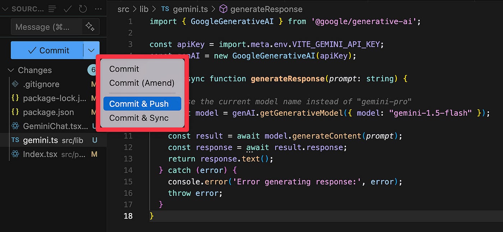This screenshot has width=503, height=232.
Task: Click the braces icon beside package-lock.json
Action: 15,98
